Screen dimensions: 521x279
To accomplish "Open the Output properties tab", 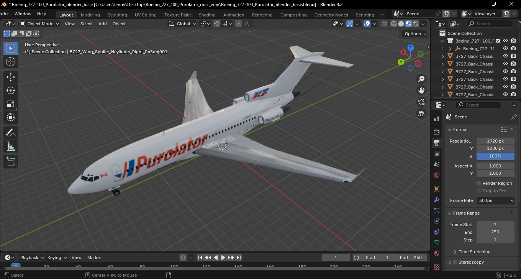I will [437, 143].
